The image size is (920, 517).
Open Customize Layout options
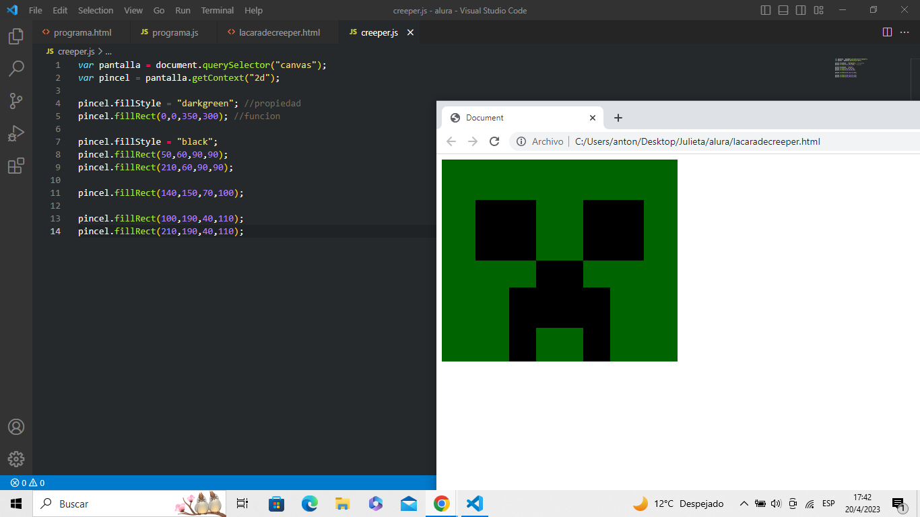coord(818,10)
